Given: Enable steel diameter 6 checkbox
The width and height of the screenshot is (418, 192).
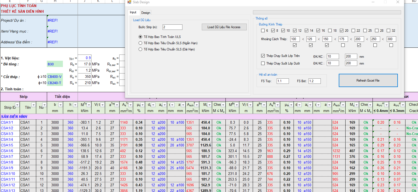Looking at the screenshot, I should coord(263,31).
